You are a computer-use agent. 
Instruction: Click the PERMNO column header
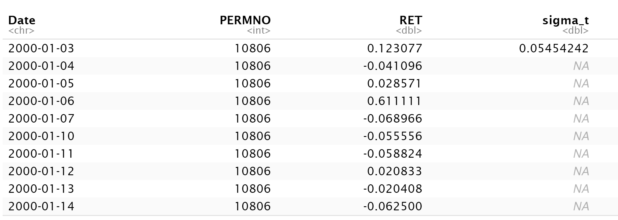[x=245, y=20]
